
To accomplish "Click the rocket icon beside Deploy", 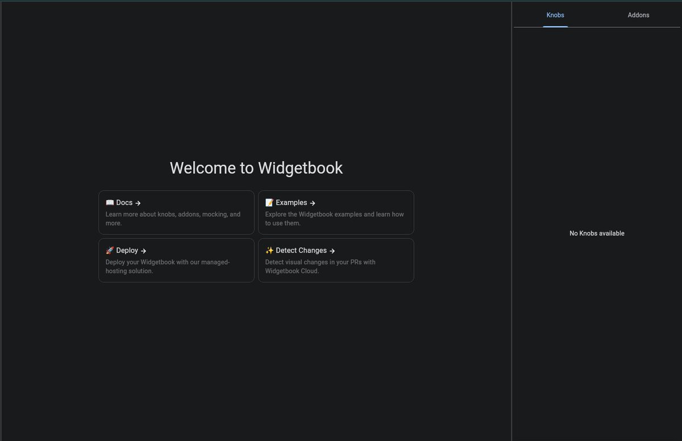I will pos(110,250).
